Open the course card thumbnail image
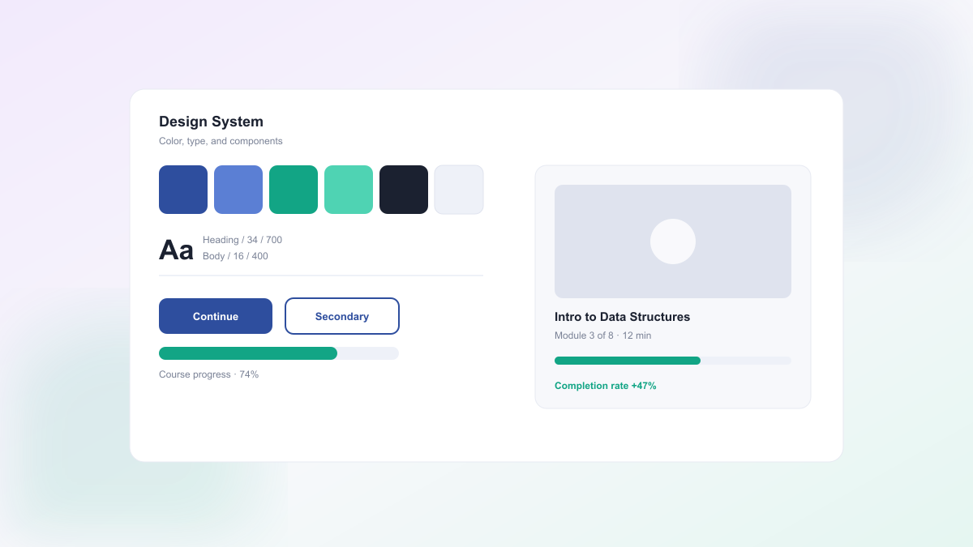The height and width of the screenshot is (547, 973). (673, 241)
